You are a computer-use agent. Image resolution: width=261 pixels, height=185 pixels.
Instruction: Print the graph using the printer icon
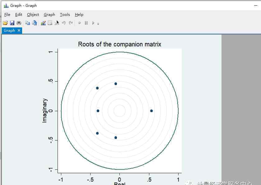pyautogui.click(x=19, y=23)
